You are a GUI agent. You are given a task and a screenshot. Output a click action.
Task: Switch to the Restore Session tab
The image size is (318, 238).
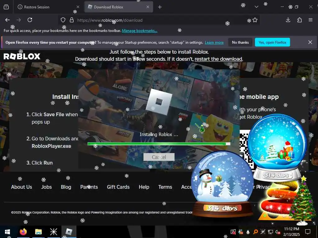click(x=48, y=7)
